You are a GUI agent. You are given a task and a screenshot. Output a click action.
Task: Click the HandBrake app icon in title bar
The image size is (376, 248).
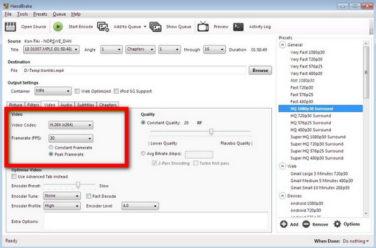click(x=6, y=6)
